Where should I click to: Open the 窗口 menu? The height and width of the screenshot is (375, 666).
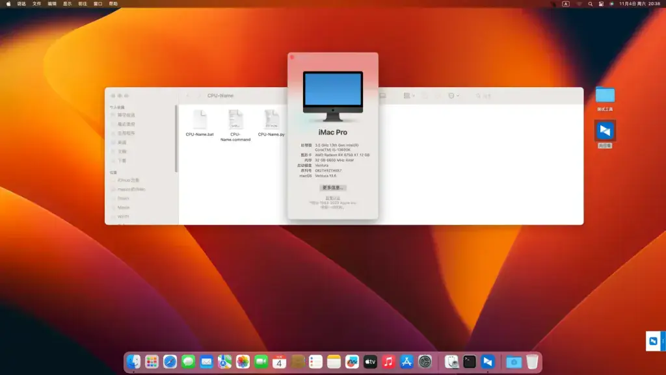coord(98,4)
